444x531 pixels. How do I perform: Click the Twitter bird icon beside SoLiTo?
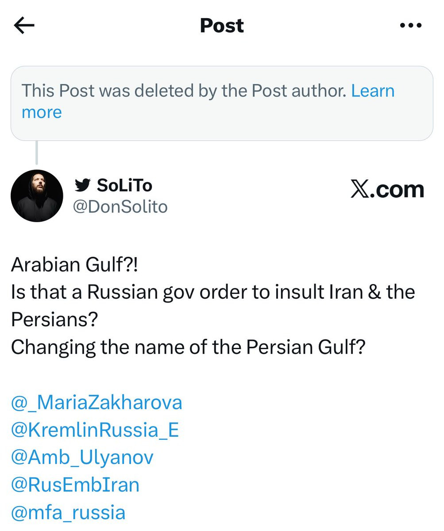(82, 185)
